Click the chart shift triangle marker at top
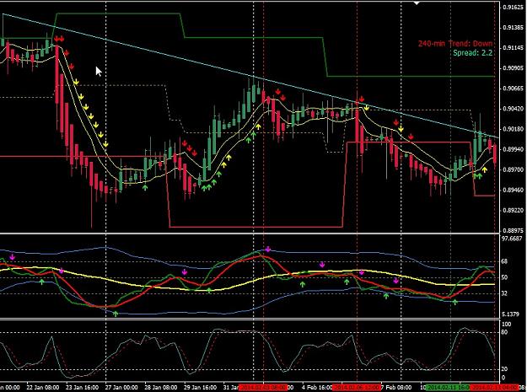 417,3
